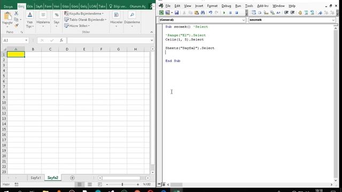Screen dimensions: 342x192
Task: Click the Comment Block icon in VBA toolbar
Action: click(306, 13)
